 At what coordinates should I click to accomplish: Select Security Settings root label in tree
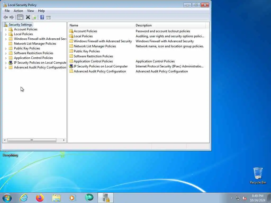pos(20,25)
